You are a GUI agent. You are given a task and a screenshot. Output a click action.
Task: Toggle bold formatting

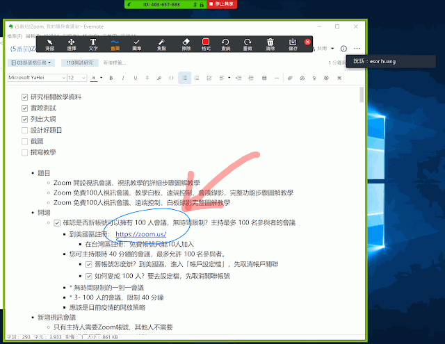point(111,78)
